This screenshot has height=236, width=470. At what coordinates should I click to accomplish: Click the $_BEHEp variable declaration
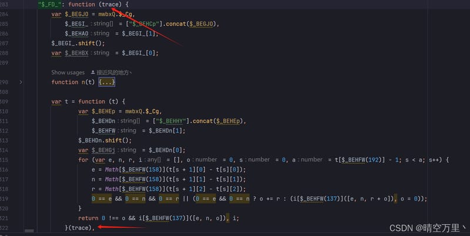coord(103,112)
